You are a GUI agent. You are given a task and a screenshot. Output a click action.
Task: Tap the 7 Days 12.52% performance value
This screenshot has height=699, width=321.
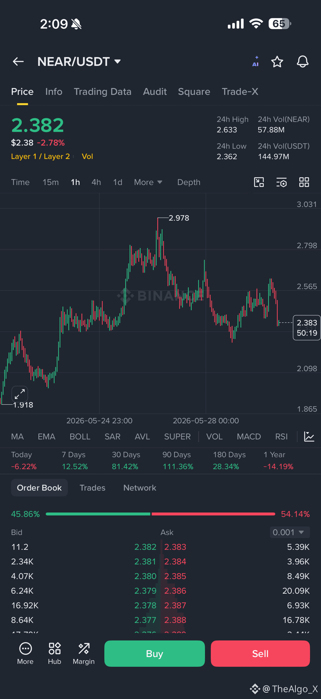(x=75, y=466)
